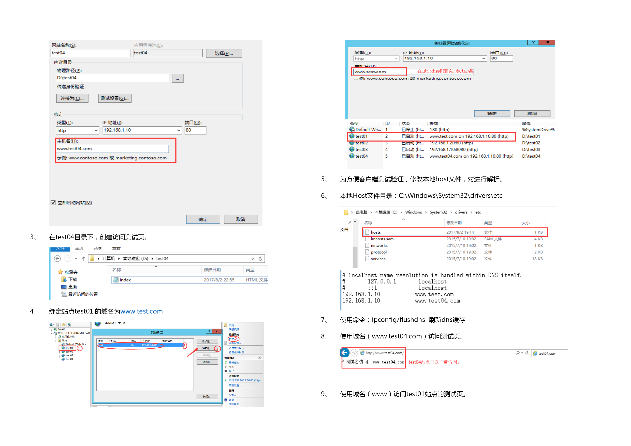The image size is (631, 446).
Task: Click the 网站名称 test04 input field
Action: 91,53
